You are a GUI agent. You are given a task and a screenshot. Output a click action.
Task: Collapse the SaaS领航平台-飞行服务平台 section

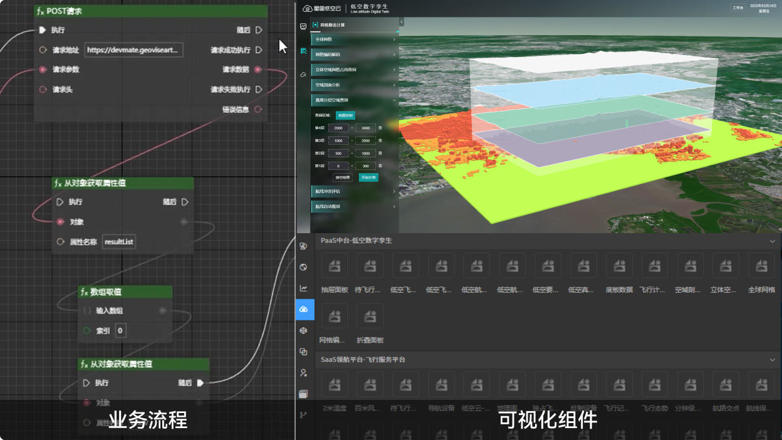click(x=772, y=360)
